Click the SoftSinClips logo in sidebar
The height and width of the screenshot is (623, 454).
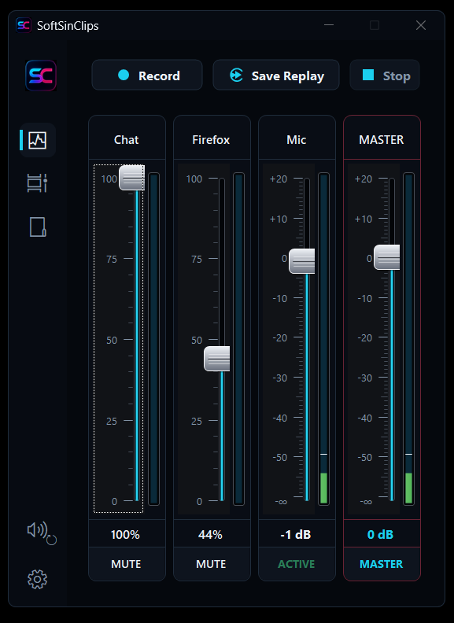point(41,76)
